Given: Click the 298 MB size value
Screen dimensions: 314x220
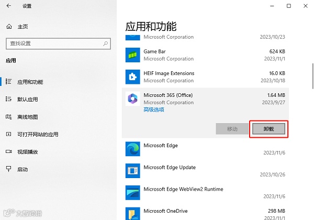Looking at the screenshot, I should (276, 211).
